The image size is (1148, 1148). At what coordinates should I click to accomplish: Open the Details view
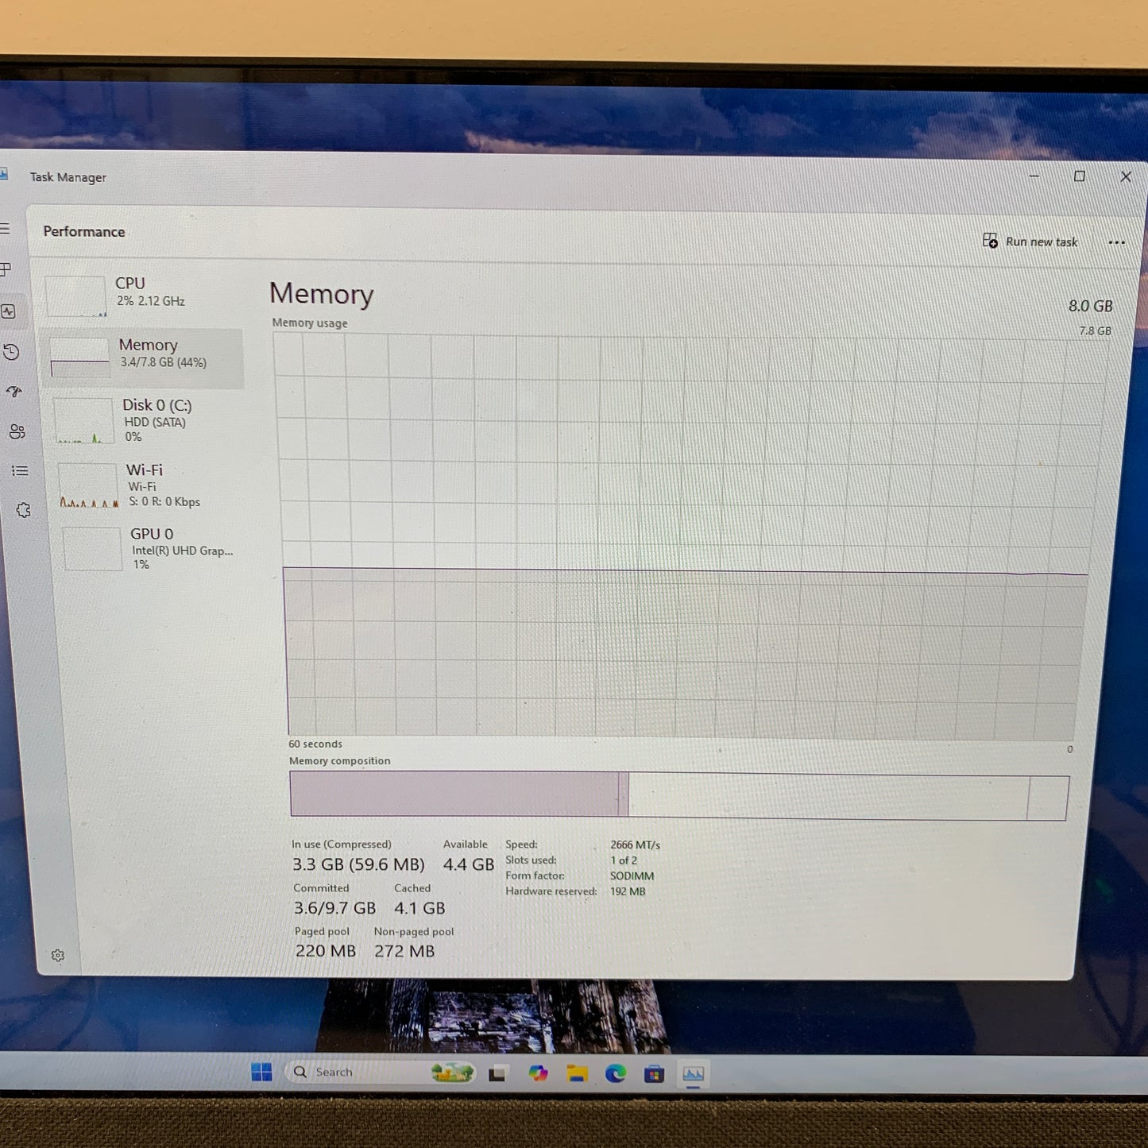(20, 470)
